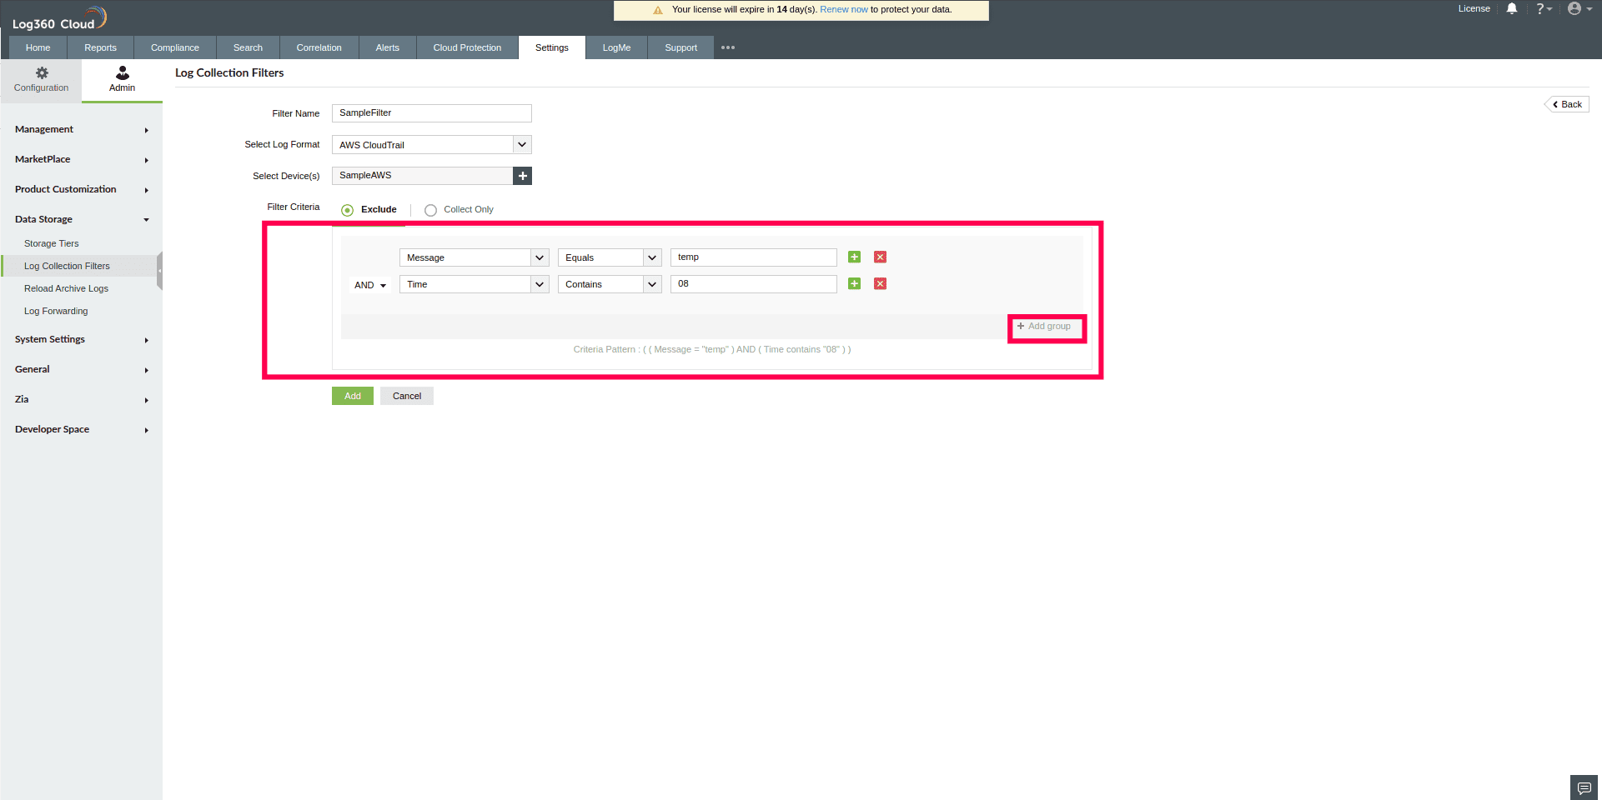Open the user account icon
This screenshot has height=800, width=1602.
tap(1575, 8)
